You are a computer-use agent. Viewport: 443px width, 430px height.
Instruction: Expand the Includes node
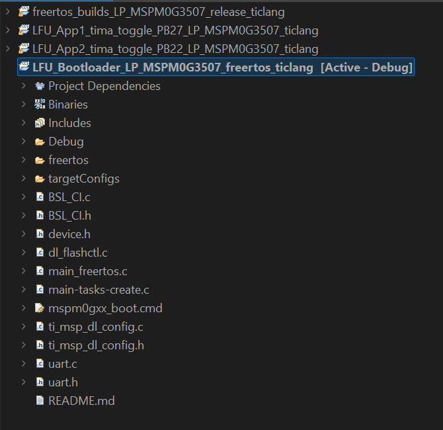[x=24, y=122]
